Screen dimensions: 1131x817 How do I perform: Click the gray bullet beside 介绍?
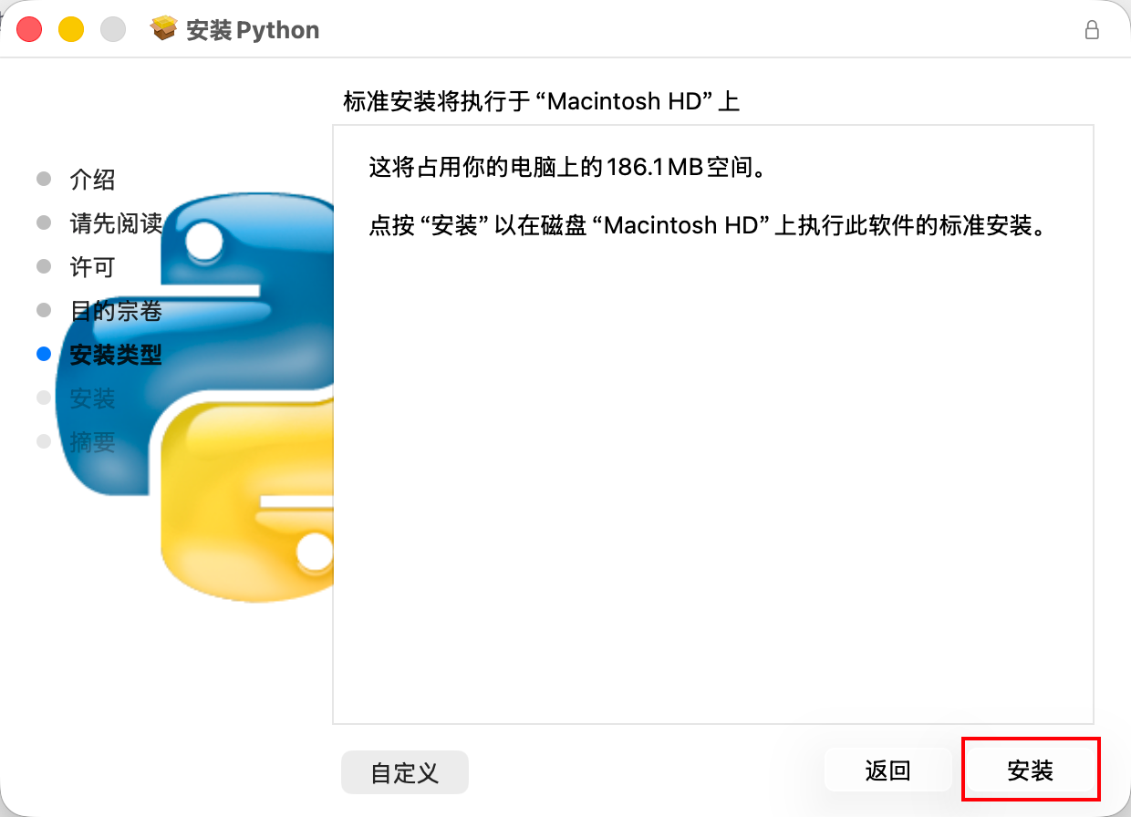[x=44, y=179]
